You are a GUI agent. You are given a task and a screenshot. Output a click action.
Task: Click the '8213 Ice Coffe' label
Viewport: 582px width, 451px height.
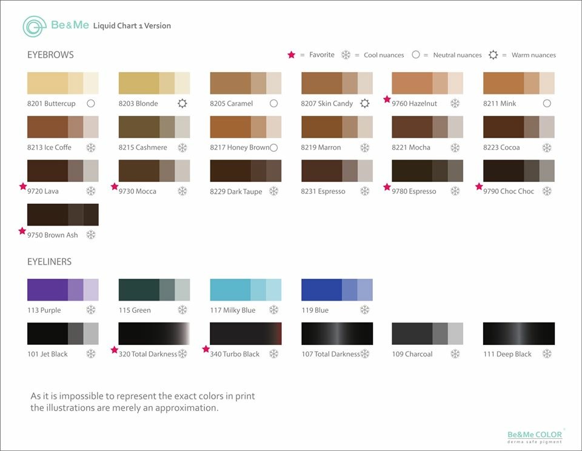[x=49, y=147]
